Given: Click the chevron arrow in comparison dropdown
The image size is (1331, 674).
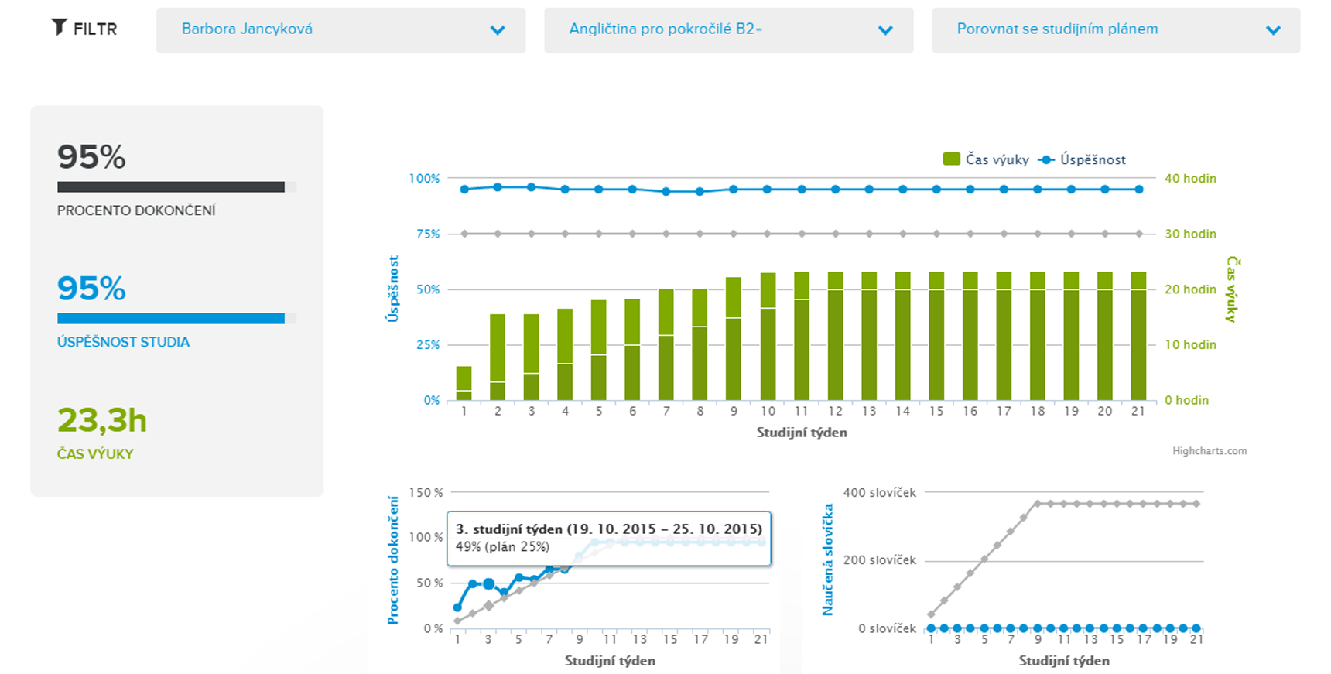Looking at the screenshot, I should 1273,30.
